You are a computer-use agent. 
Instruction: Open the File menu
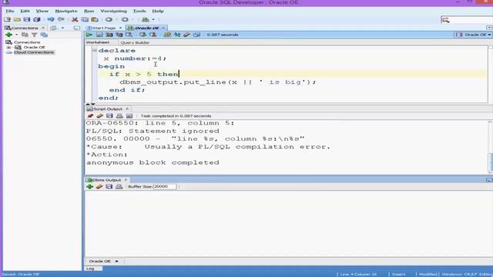tap(10, 11)
